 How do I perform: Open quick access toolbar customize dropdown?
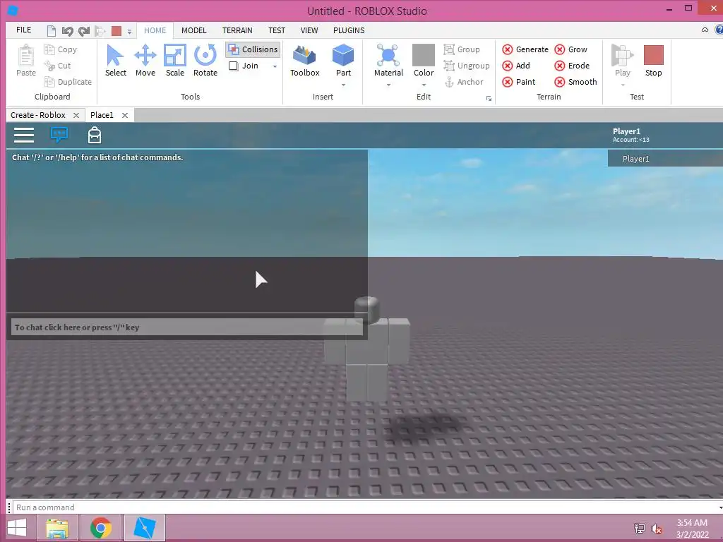click(130, 31)
